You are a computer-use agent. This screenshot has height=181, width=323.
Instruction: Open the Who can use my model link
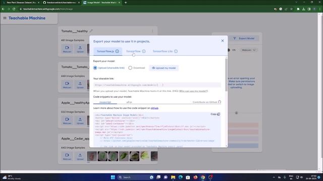pos(193,91)
